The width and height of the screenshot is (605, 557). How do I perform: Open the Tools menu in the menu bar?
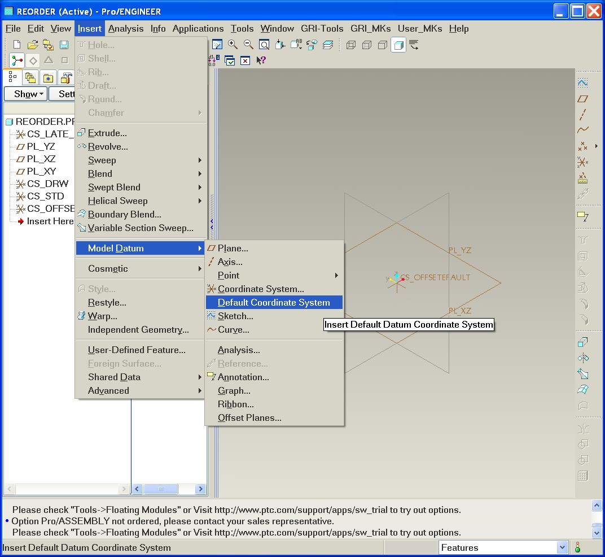tap(242, 29)
